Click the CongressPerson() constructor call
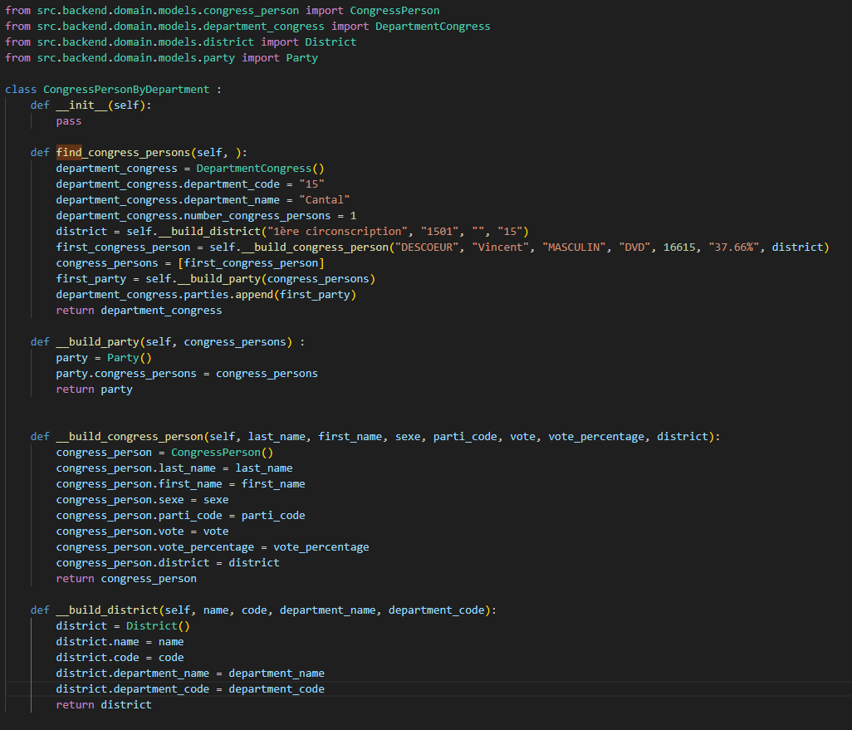This screenshot has height=730, width=852. 222,453
